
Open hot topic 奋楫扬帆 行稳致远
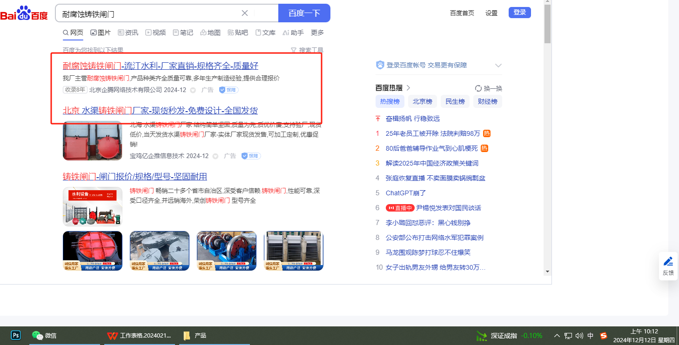point(413,119)
